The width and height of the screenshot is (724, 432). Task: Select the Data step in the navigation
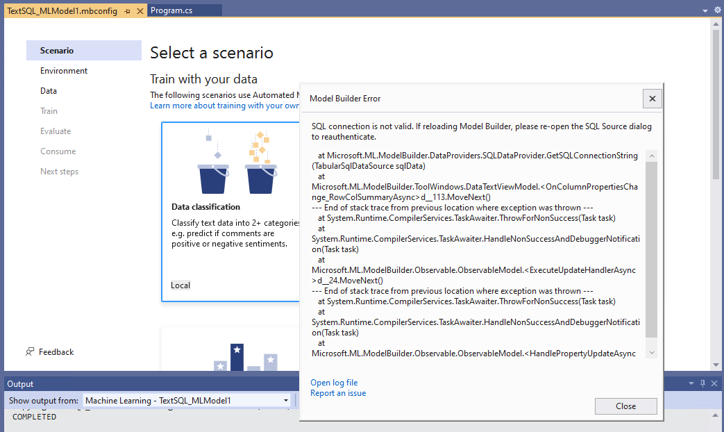[x=48, y=90]
